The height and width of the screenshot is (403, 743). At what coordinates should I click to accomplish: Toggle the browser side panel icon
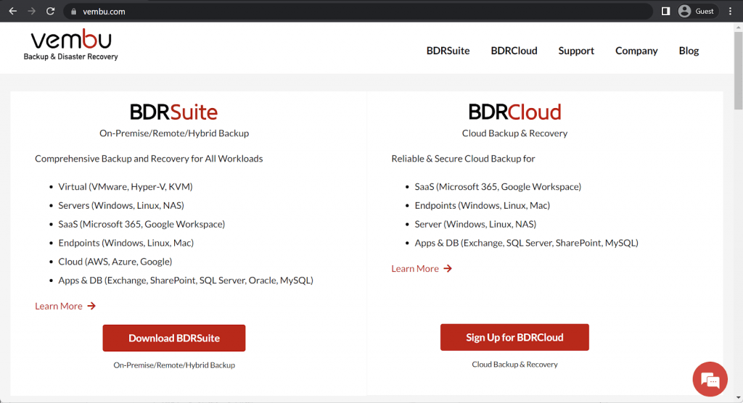[x=666, y=12]
